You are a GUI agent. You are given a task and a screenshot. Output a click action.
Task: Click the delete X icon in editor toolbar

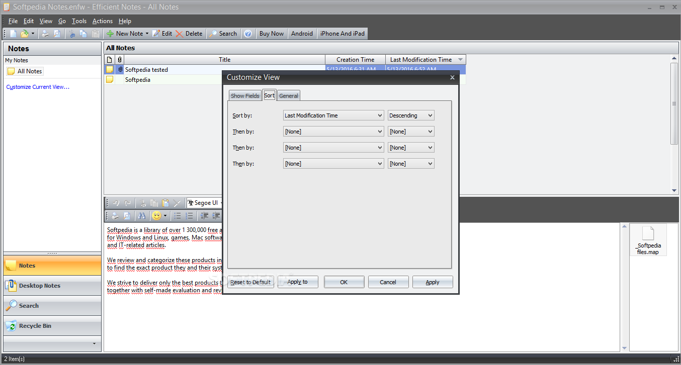coord(177,203)
